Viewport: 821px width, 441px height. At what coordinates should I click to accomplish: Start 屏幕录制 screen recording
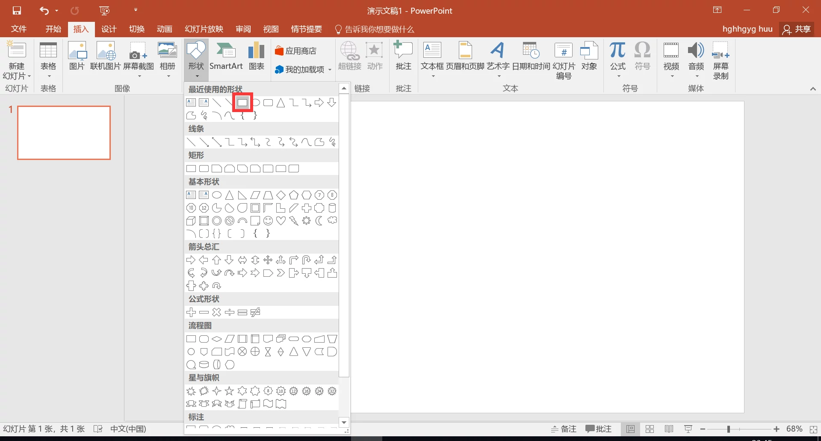721,60
